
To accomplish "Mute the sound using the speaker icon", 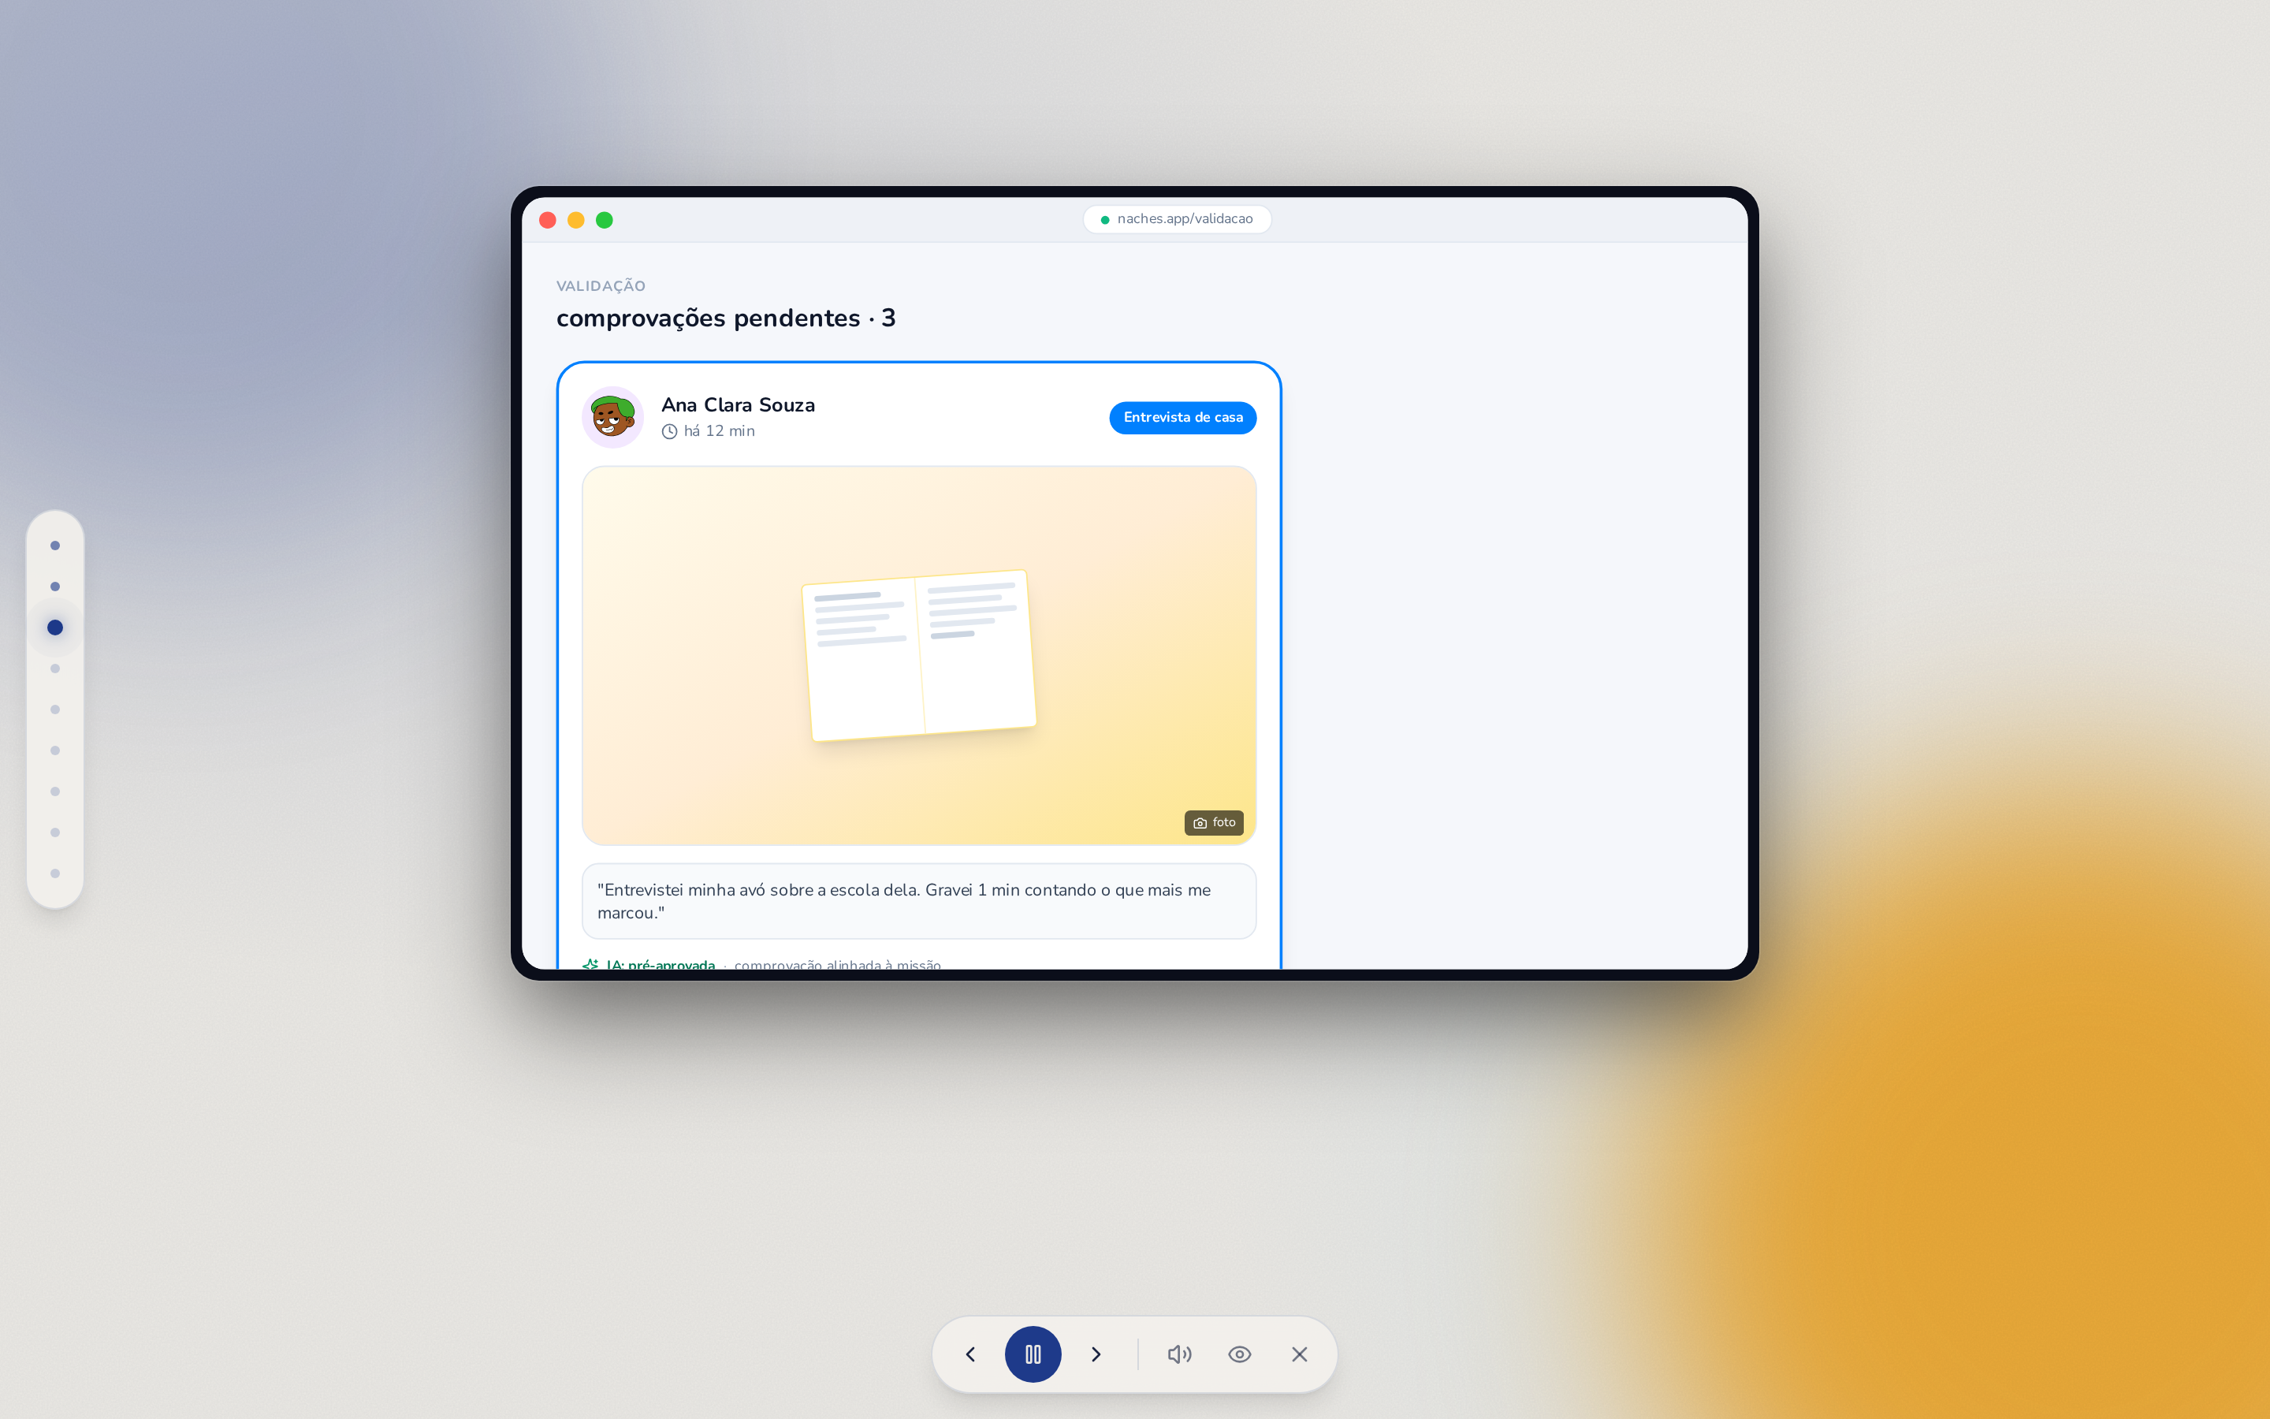I will (x=1179, y=1354).
